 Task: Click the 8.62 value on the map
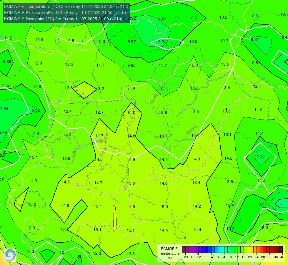tap(36, 110)
